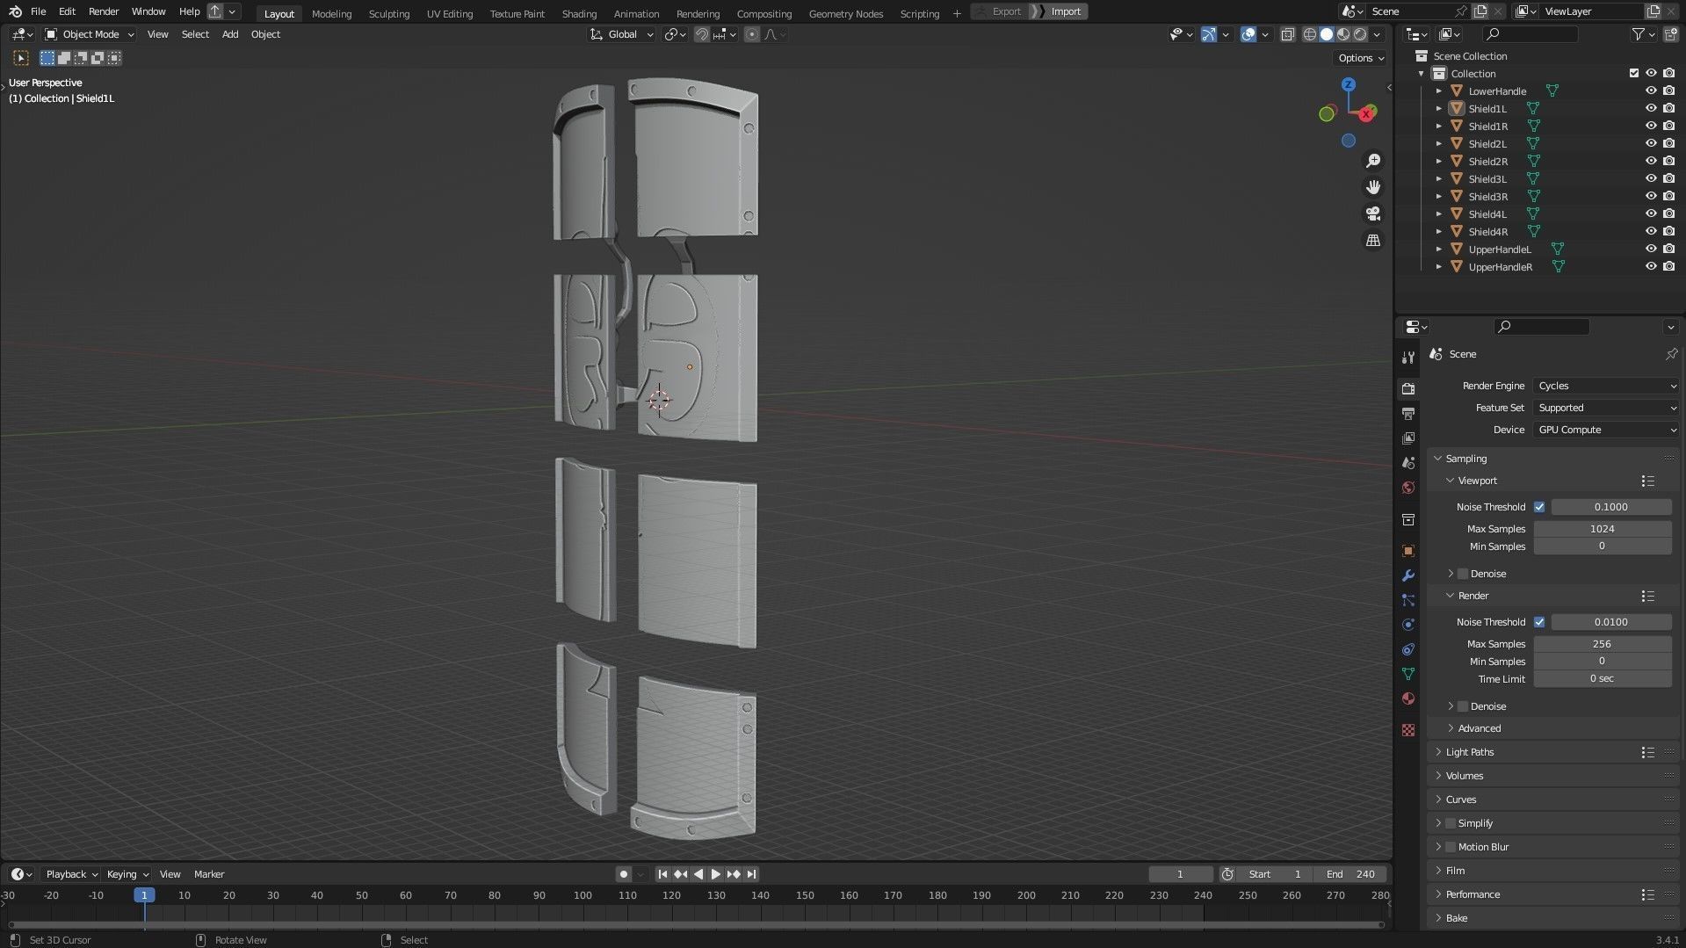Click the zoom magnifier viewport icon
The height and width of the screenshot is (948, 1686).
(x=1373, y=161)
